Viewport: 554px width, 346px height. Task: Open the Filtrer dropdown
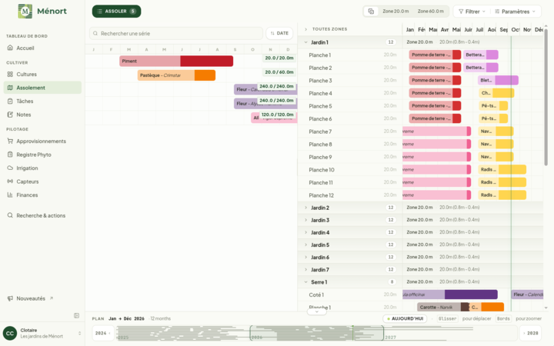click(x=472, y=12)
